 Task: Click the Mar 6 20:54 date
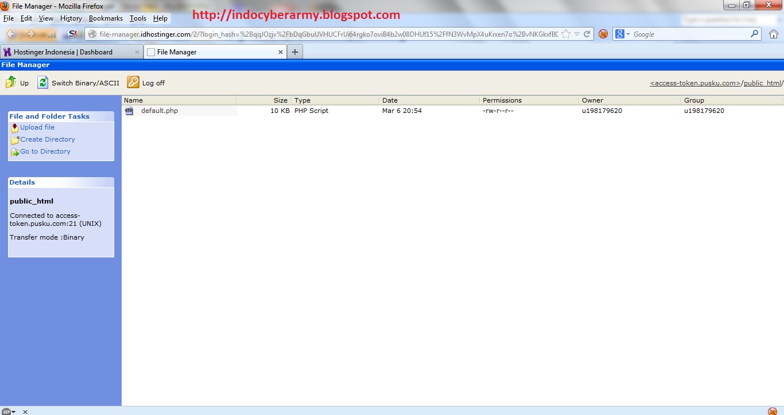point(402,111)
